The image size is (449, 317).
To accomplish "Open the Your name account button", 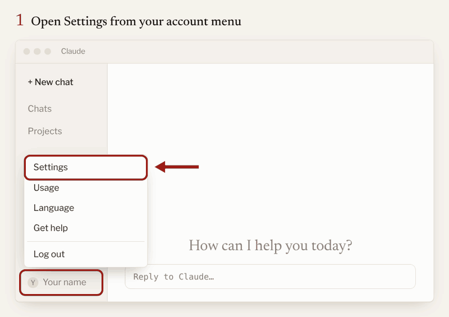I will coord(61,282).
